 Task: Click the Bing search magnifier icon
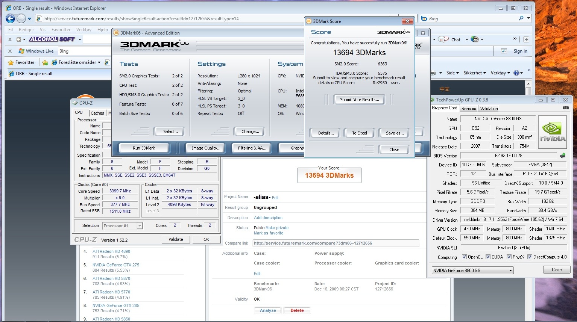[521, 18]
